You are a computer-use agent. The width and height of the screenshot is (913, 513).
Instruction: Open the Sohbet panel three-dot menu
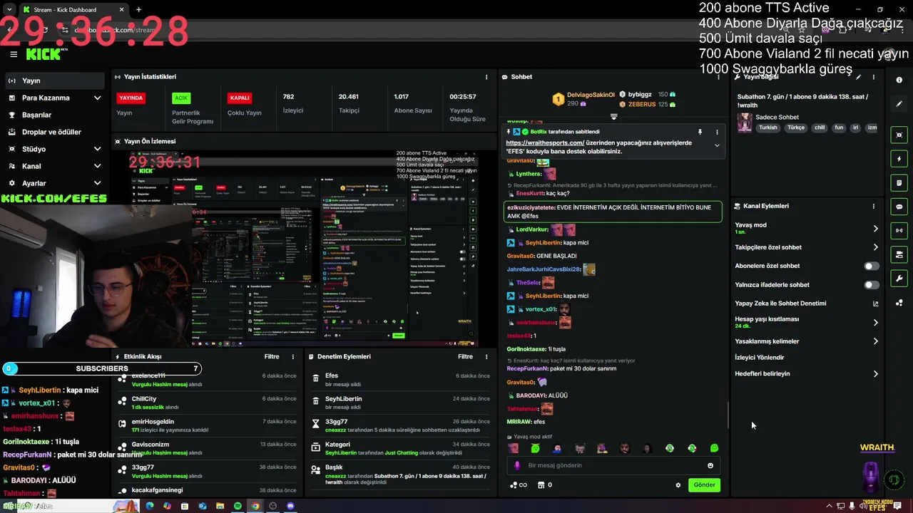pos(720,77)
